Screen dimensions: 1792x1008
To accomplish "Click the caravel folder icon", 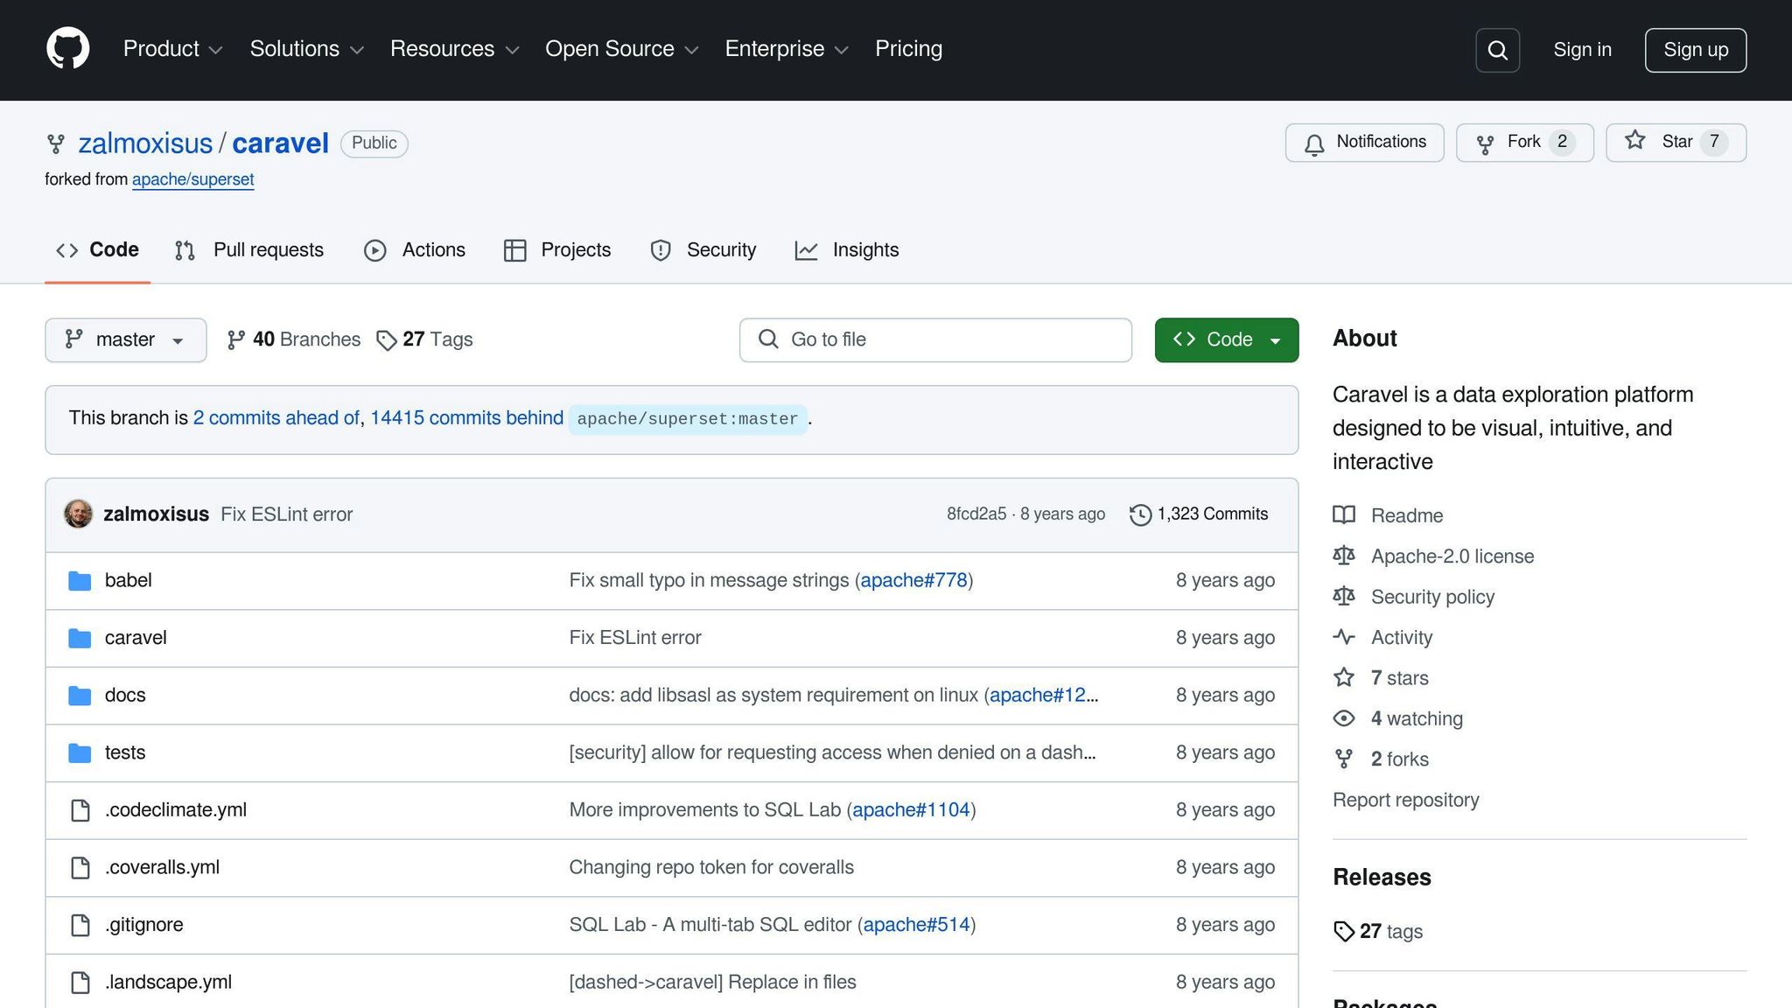I will [80, 638].
